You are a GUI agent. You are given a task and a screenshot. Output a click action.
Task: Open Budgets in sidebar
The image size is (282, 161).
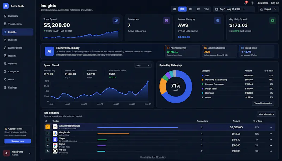click(18, 40)
